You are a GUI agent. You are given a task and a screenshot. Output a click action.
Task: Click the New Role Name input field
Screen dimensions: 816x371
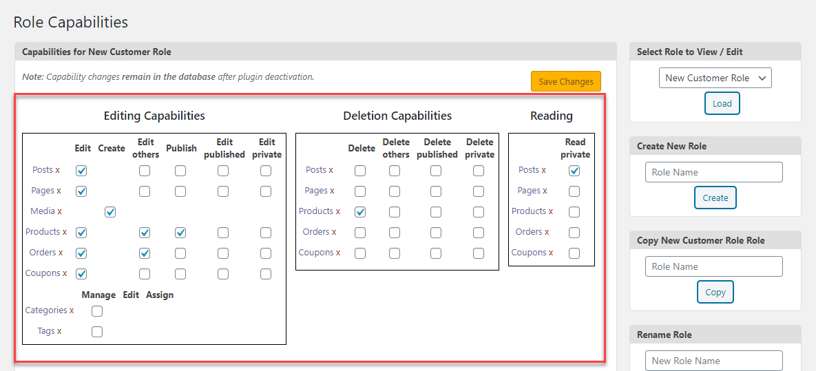pyautogui.click(x=714, y=361)
